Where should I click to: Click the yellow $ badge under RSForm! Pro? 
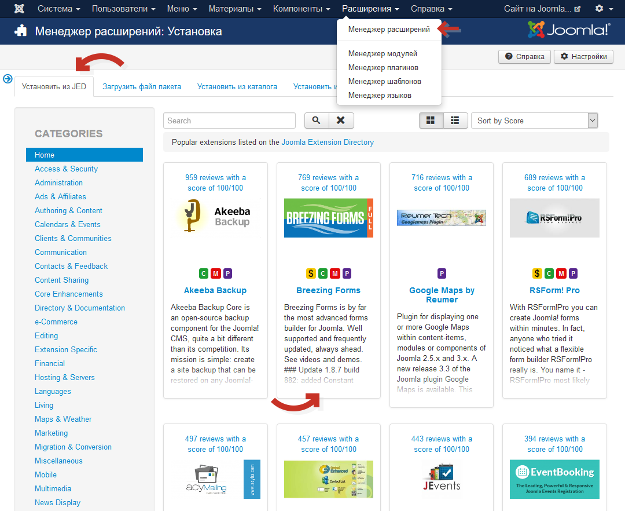(537, 273)
